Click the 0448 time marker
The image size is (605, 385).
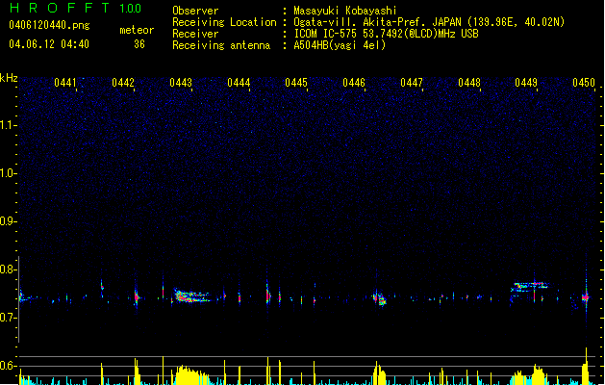coord(469,83)
